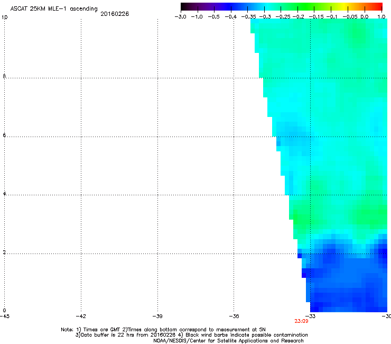Click the black end of the color bar
The image size is (391, 344).
[184, 6]
